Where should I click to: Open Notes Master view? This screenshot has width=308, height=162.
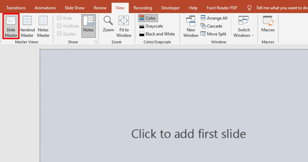43,26
